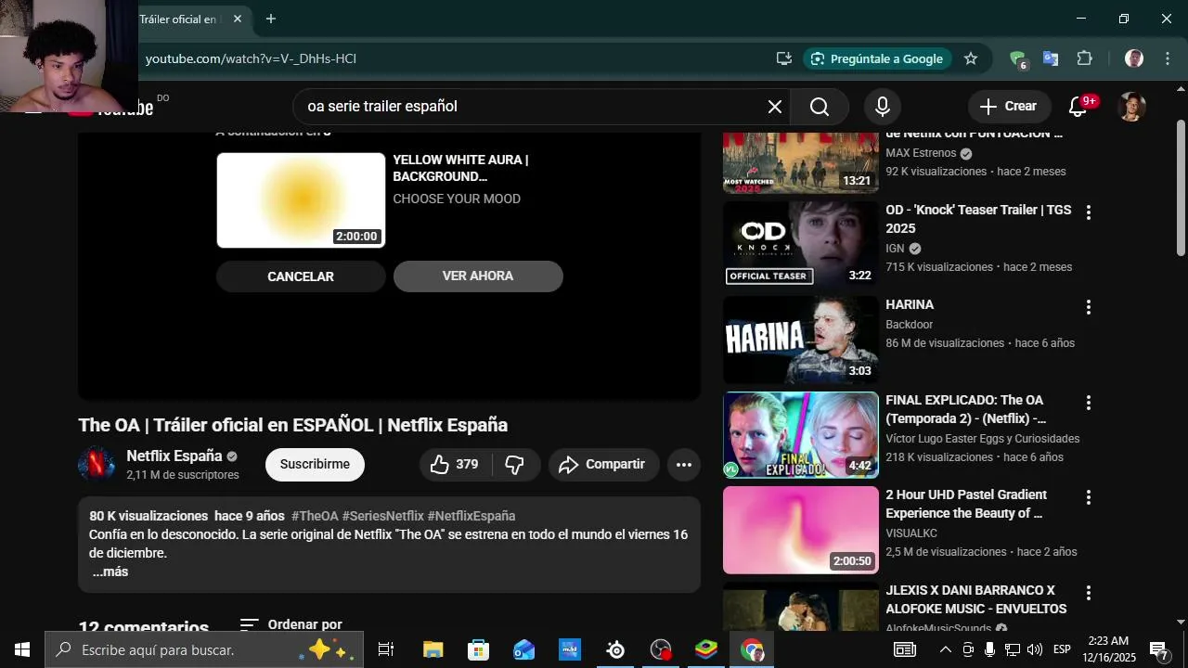Screen dimensions: 1188x668
Task: Close the Tráiler oficial browser tab
Action: click(x=238, y=19)
